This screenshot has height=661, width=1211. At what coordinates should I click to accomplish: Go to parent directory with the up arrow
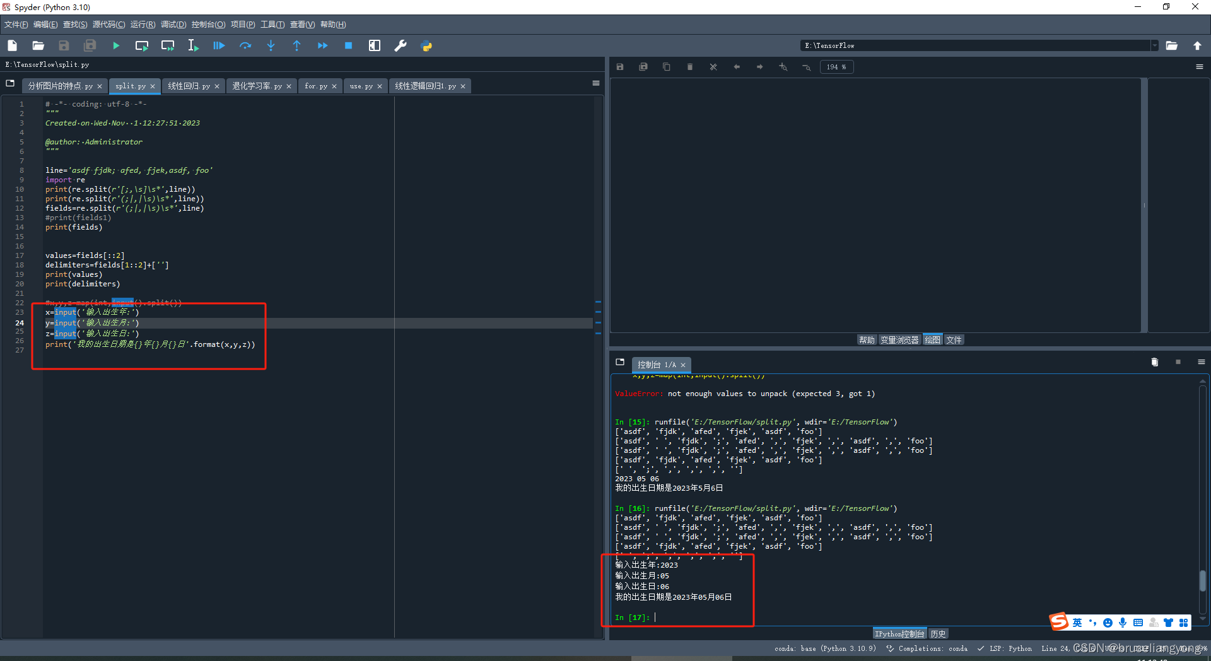(1198, 45)
